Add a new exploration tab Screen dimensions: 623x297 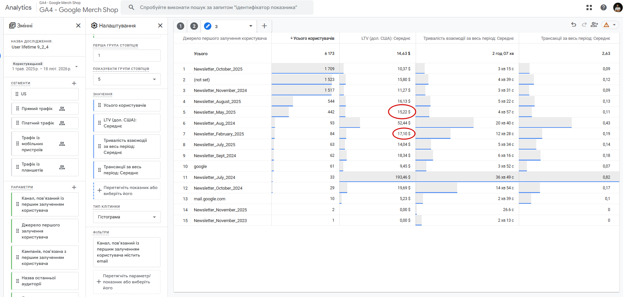pyautogui.click(x=264, y=26)
